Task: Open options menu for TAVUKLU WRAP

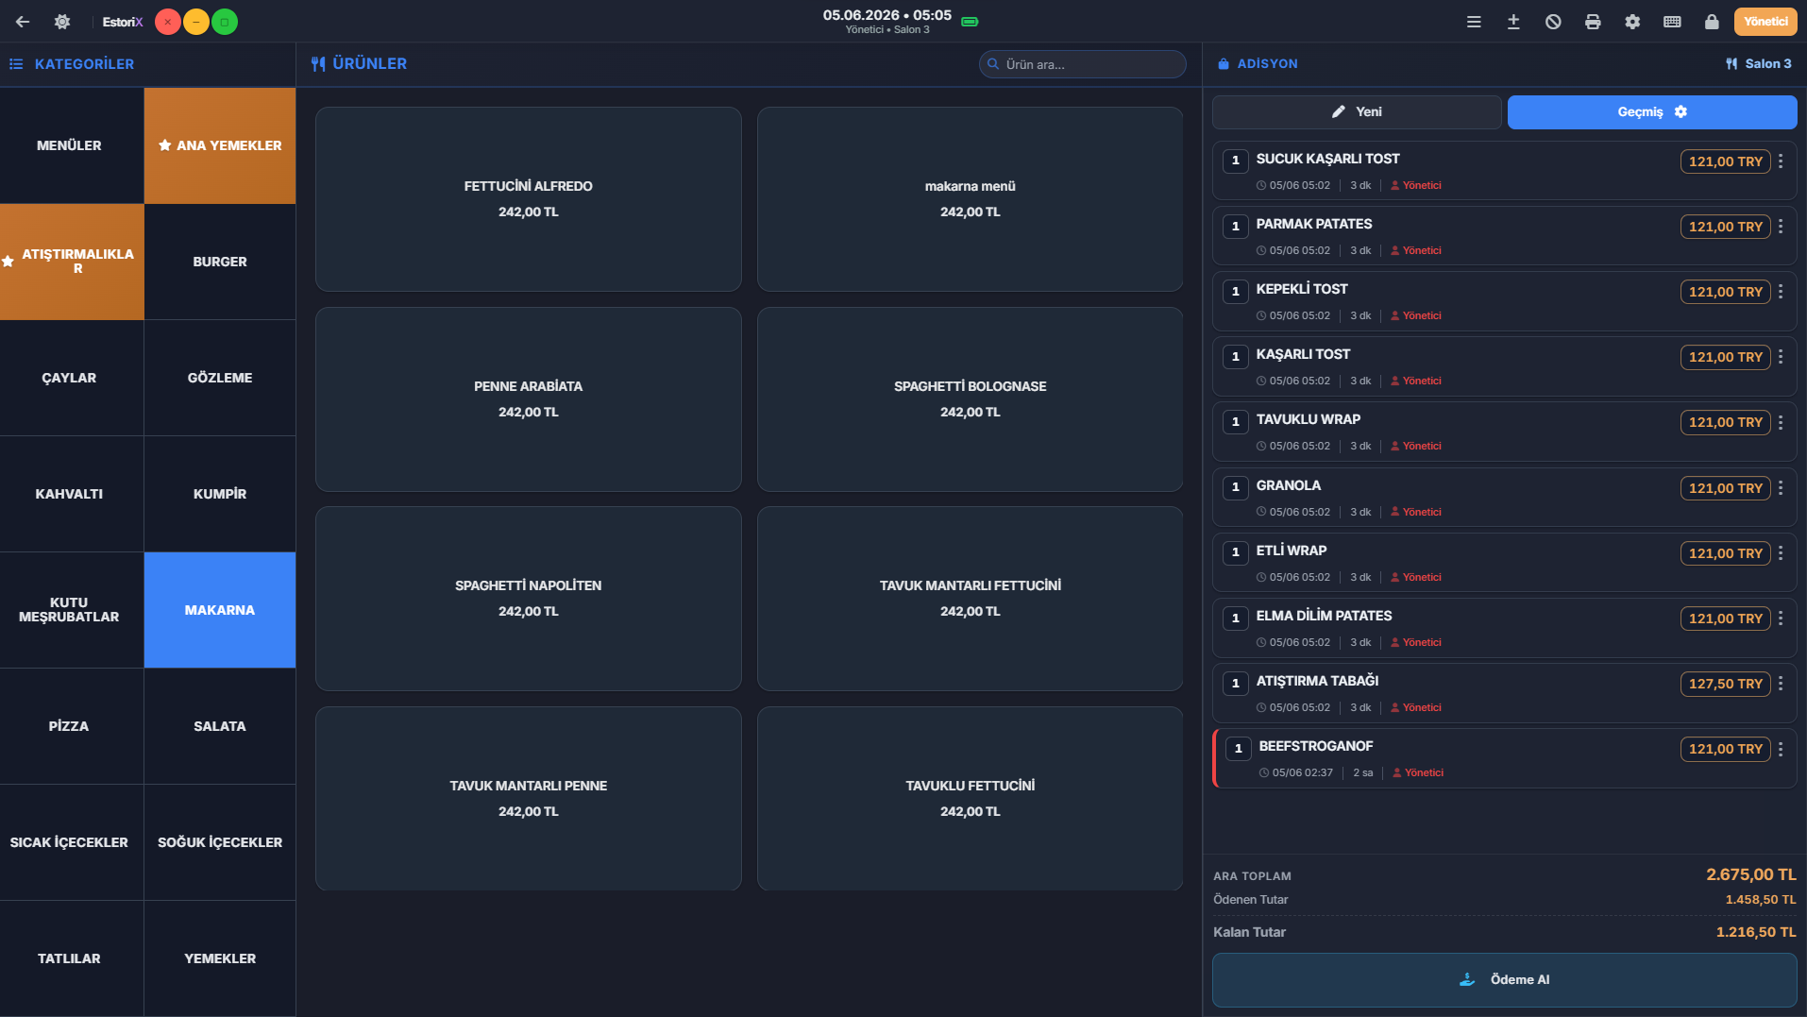Action: click(x=1781, y=422)
